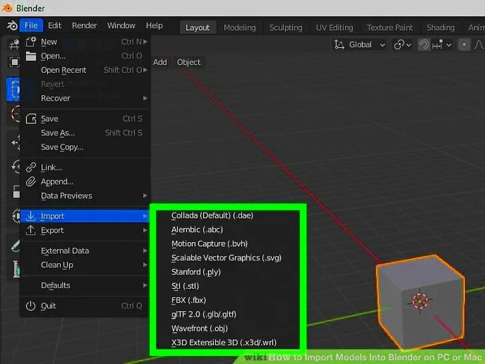
Task: Click the Blender logo icon in menu bar
Action: pyautogui.click(x=12, y=26)
